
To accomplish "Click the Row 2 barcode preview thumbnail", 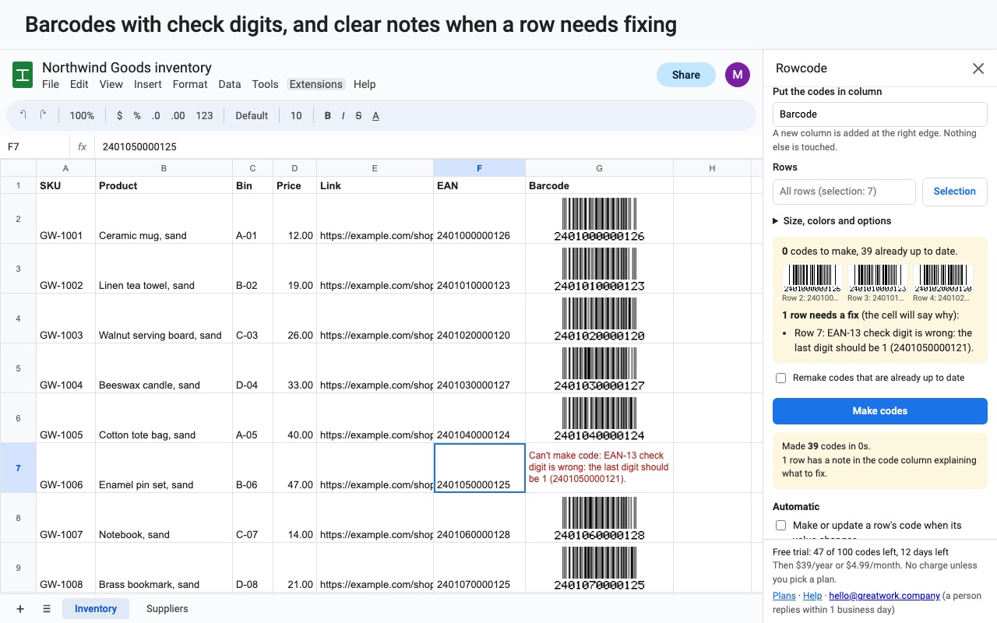I will (812, 280).
